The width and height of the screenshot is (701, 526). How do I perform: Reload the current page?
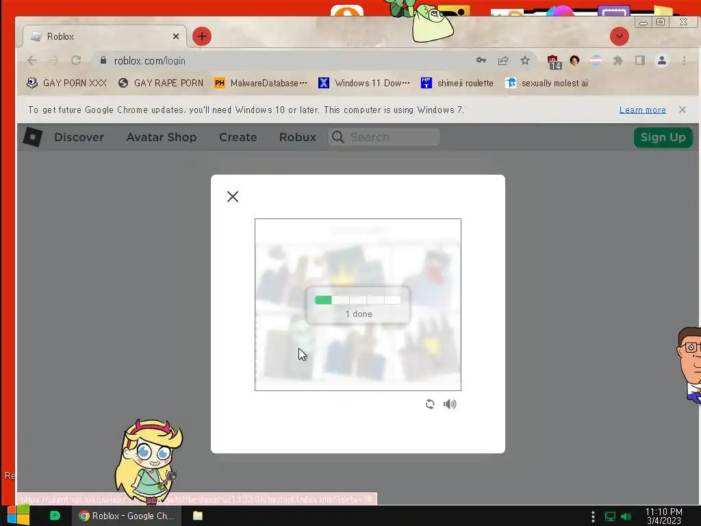(76, 60)
